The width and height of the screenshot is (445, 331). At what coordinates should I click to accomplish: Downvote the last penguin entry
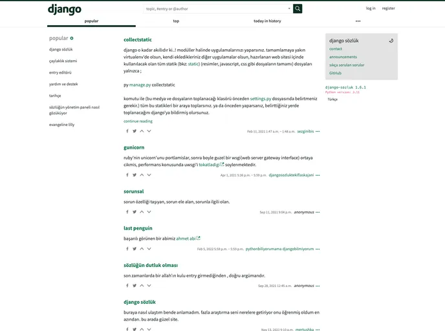click(149, 249)
